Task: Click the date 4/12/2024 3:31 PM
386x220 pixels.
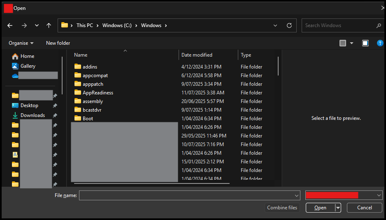Action: pyautogui.click(x=201, y=67)
